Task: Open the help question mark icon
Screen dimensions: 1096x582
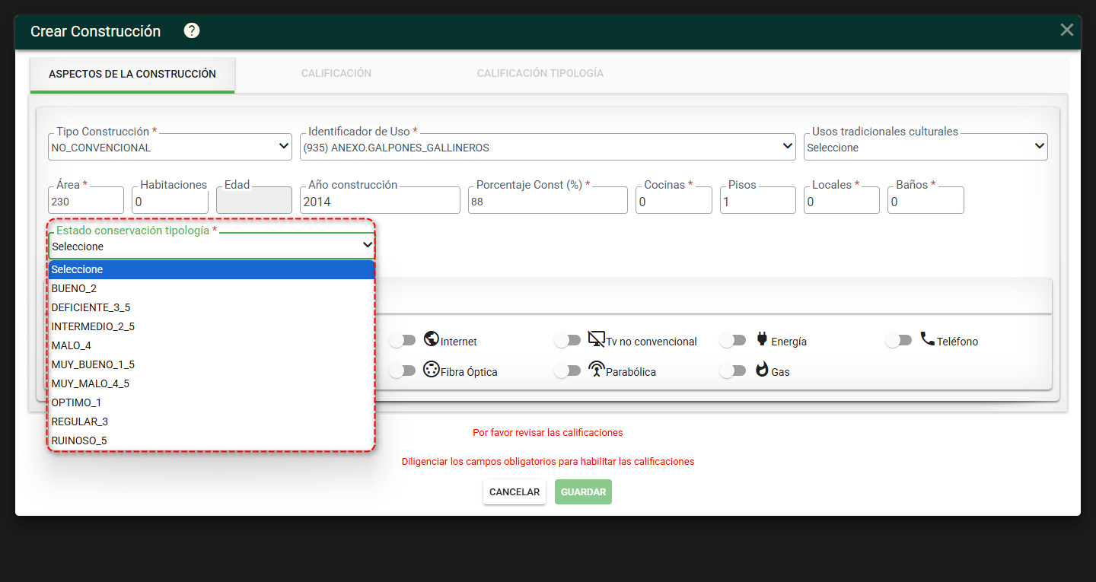Action: [192, 30]
